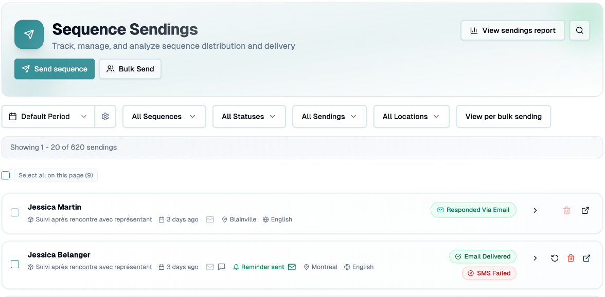Click the Send sequence button

coord(55,69)
